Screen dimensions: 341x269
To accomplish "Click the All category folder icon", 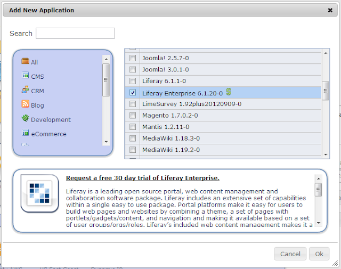I will [25, 61].
